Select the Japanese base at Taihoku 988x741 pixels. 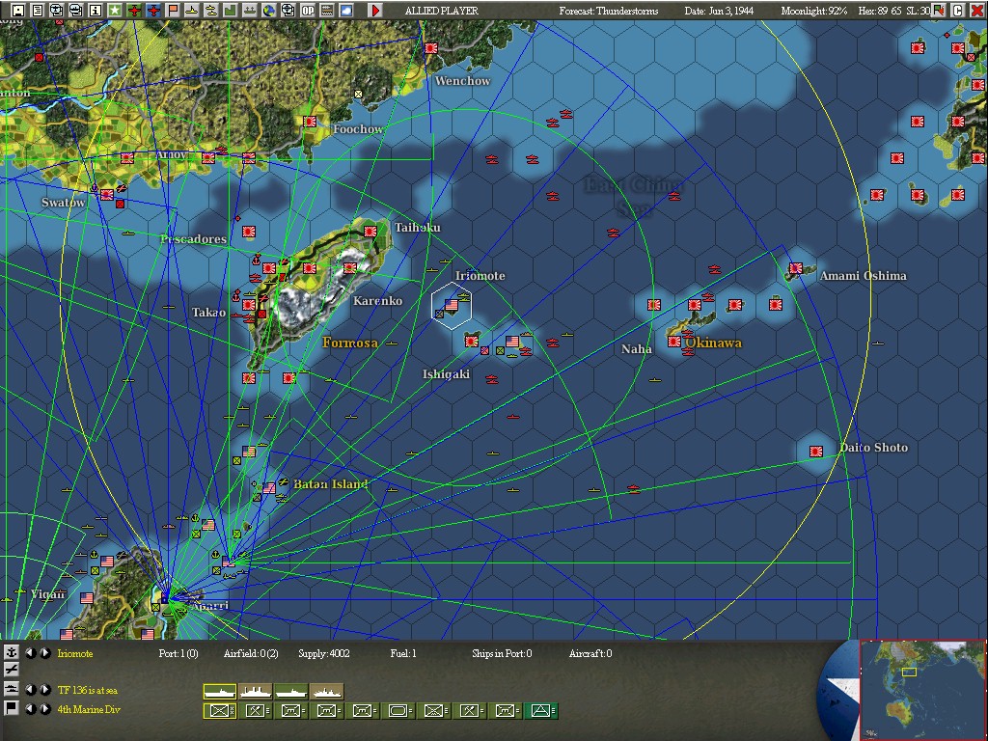coord(370,232)
